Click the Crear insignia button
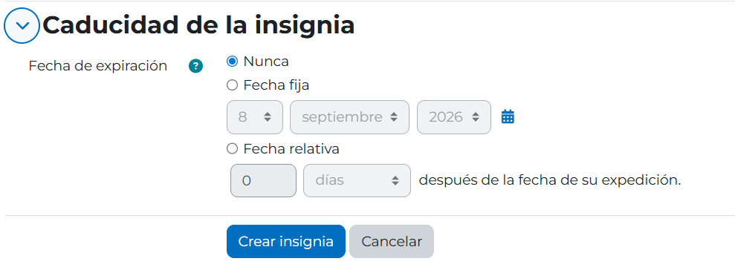The height and width of the screenshot is (267, 735). tap(286, 241)
